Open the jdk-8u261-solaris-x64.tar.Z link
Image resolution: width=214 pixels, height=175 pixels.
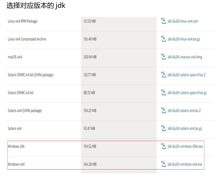[x=184, y=110]
